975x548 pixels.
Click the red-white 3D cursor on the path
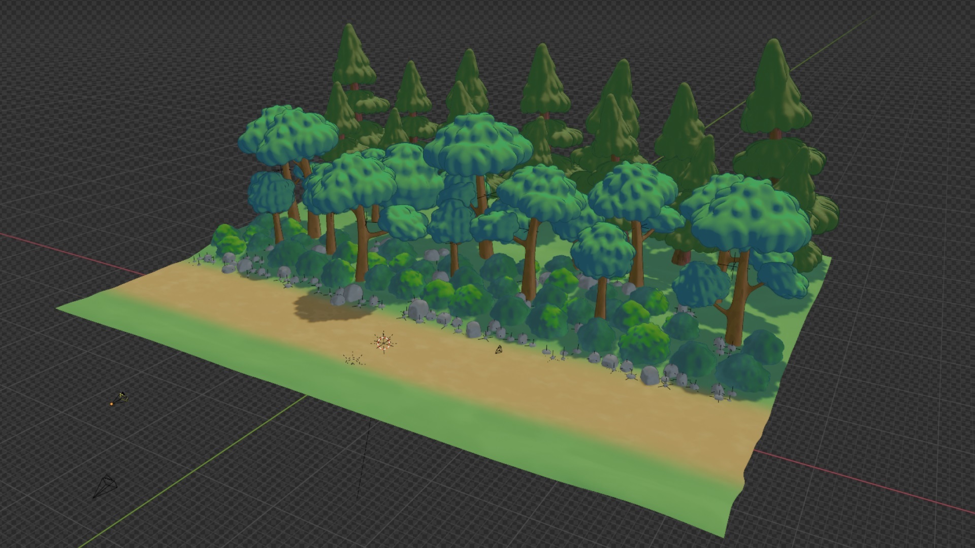coord(384,342)
